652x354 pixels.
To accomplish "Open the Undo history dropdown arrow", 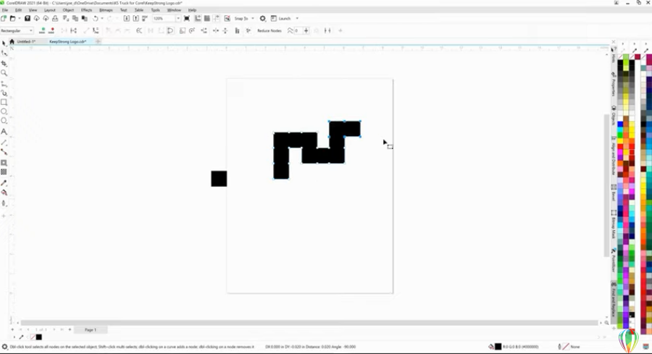I will pyautogui.click(x=102, y=18).
